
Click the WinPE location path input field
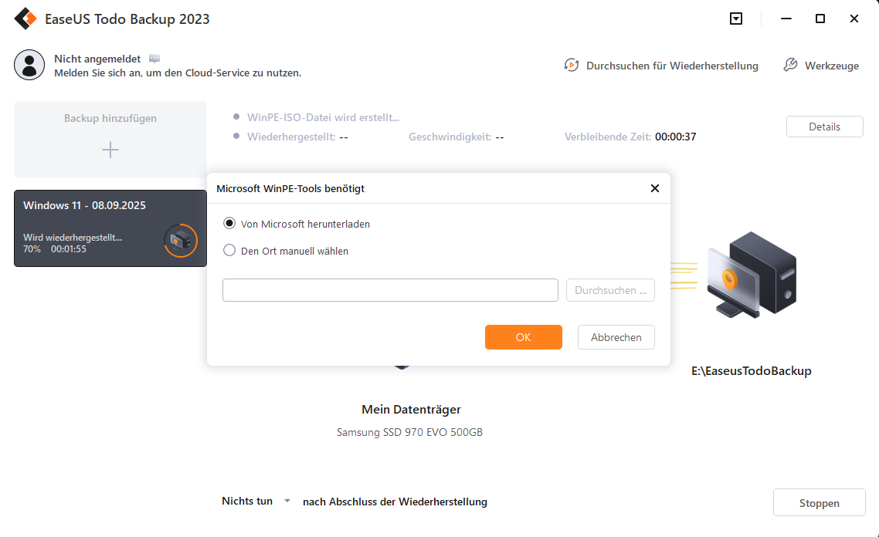(x=390, y=290)
